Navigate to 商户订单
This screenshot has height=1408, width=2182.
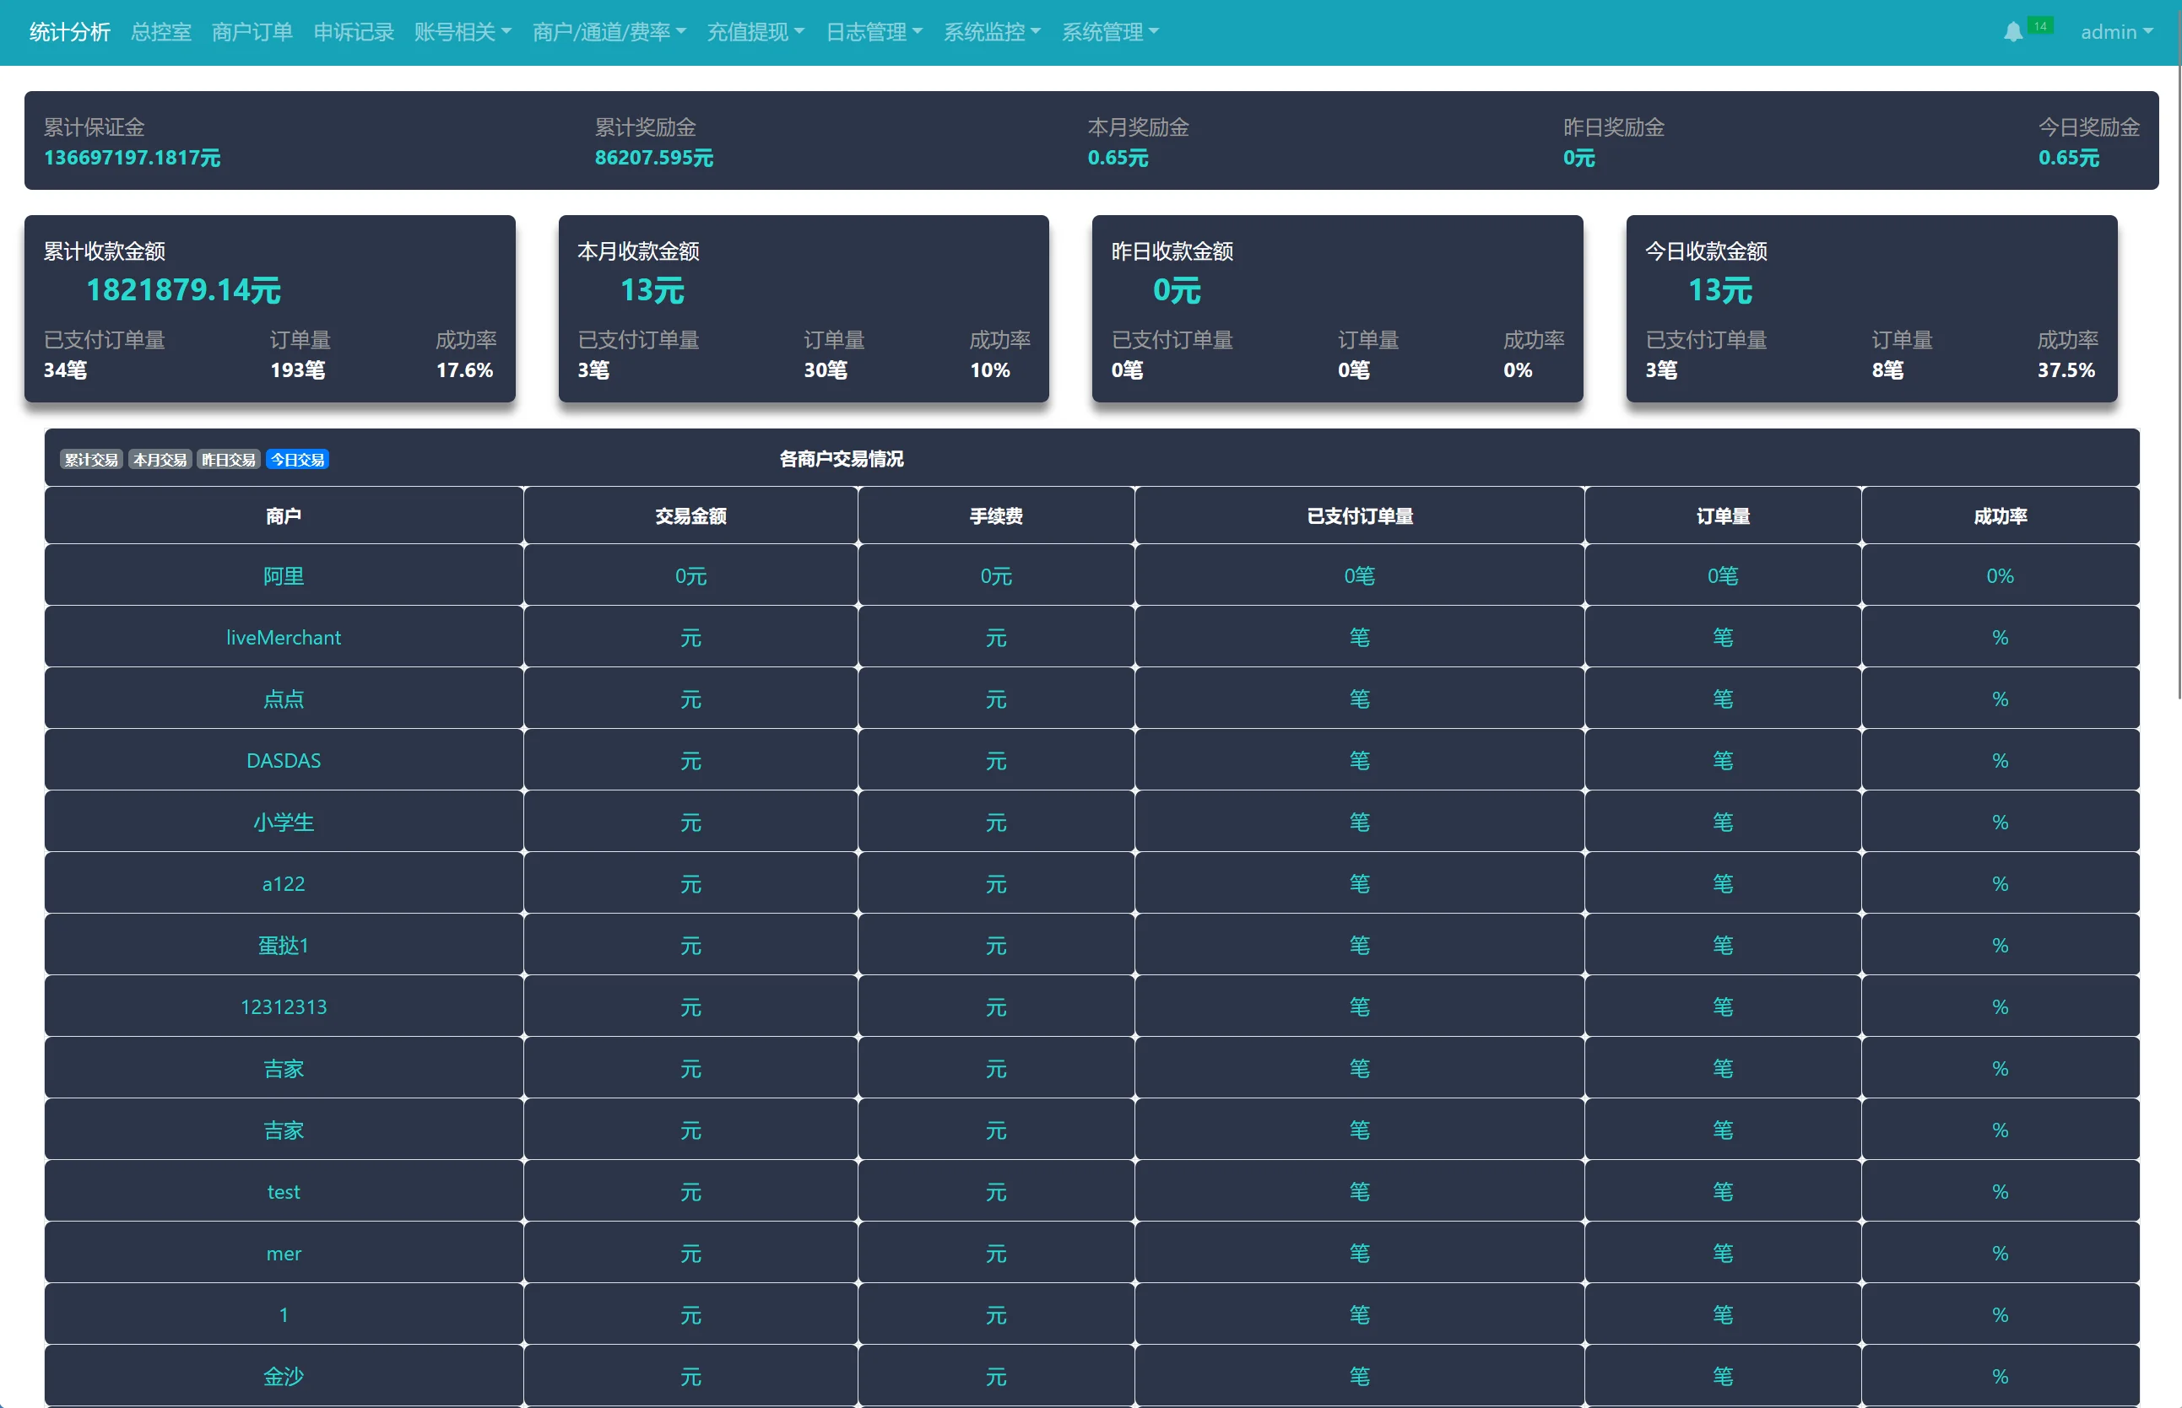[x=252, y=33]
